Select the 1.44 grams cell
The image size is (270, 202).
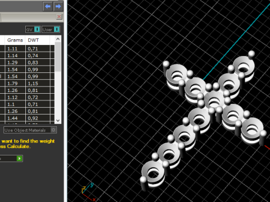tap(15, 118)
